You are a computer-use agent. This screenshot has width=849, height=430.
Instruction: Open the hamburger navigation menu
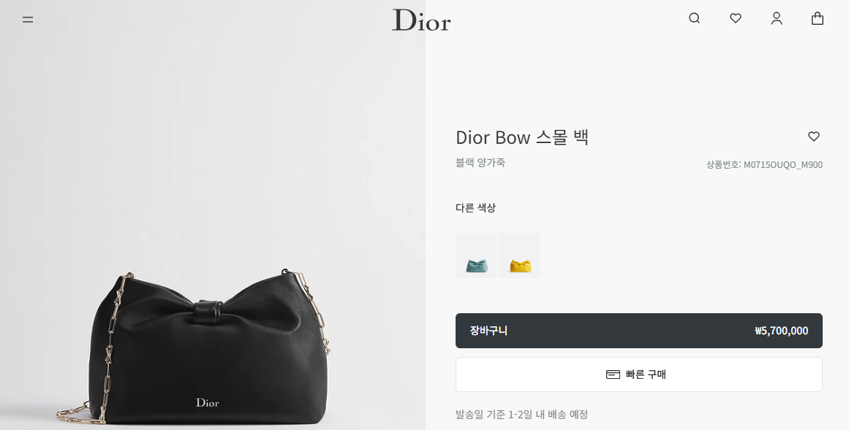tap(28, 20)
